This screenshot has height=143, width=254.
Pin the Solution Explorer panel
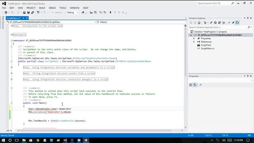pyautogui.click(x=248, y=18)
